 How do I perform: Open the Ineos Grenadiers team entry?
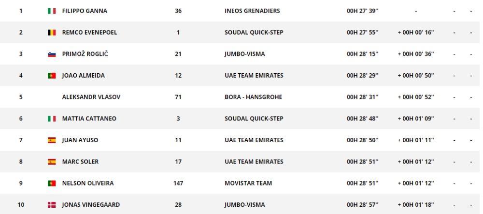(252, 11)
